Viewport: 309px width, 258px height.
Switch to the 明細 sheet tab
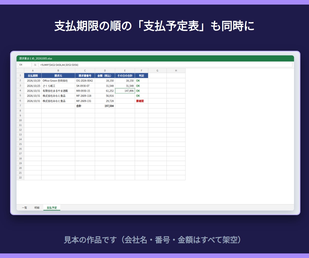[x=37, y=208]
